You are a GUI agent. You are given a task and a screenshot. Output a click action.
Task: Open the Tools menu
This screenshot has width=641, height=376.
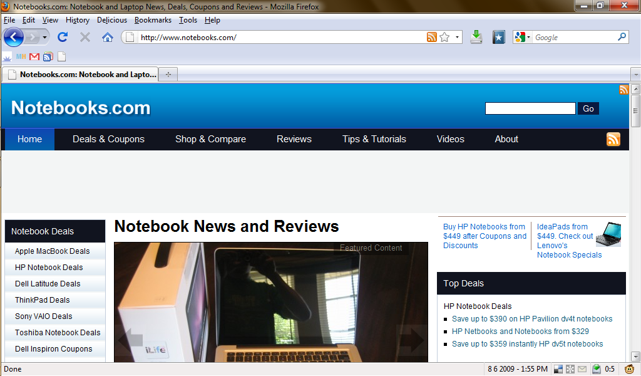pyautogui.click(x=188, y=20)
